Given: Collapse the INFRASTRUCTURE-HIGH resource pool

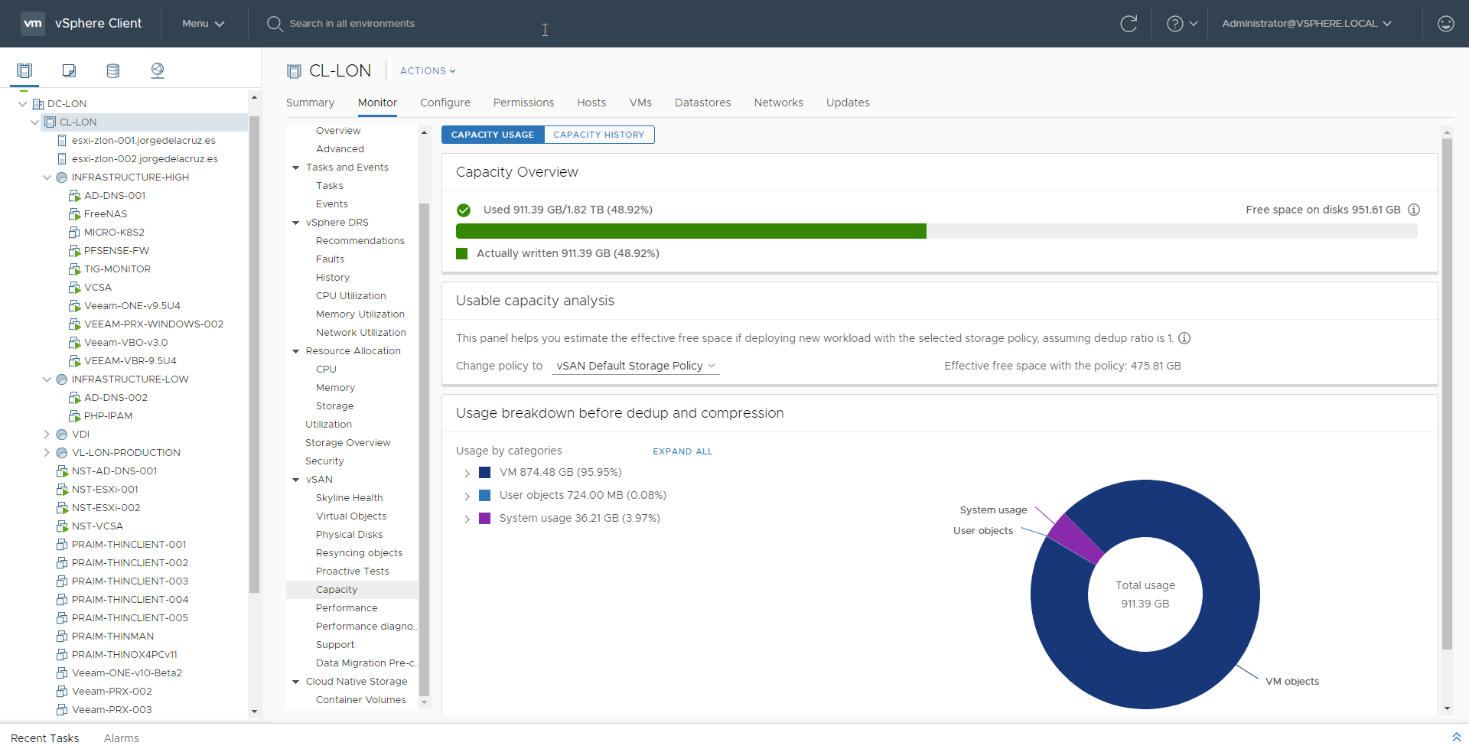Looking at the screenshot, I should point(47,177).
